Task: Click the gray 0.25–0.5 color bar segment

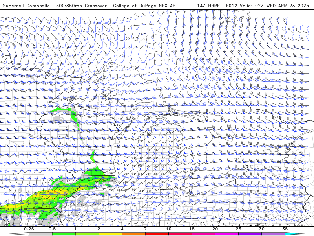Action: click(x=40, y=234)
